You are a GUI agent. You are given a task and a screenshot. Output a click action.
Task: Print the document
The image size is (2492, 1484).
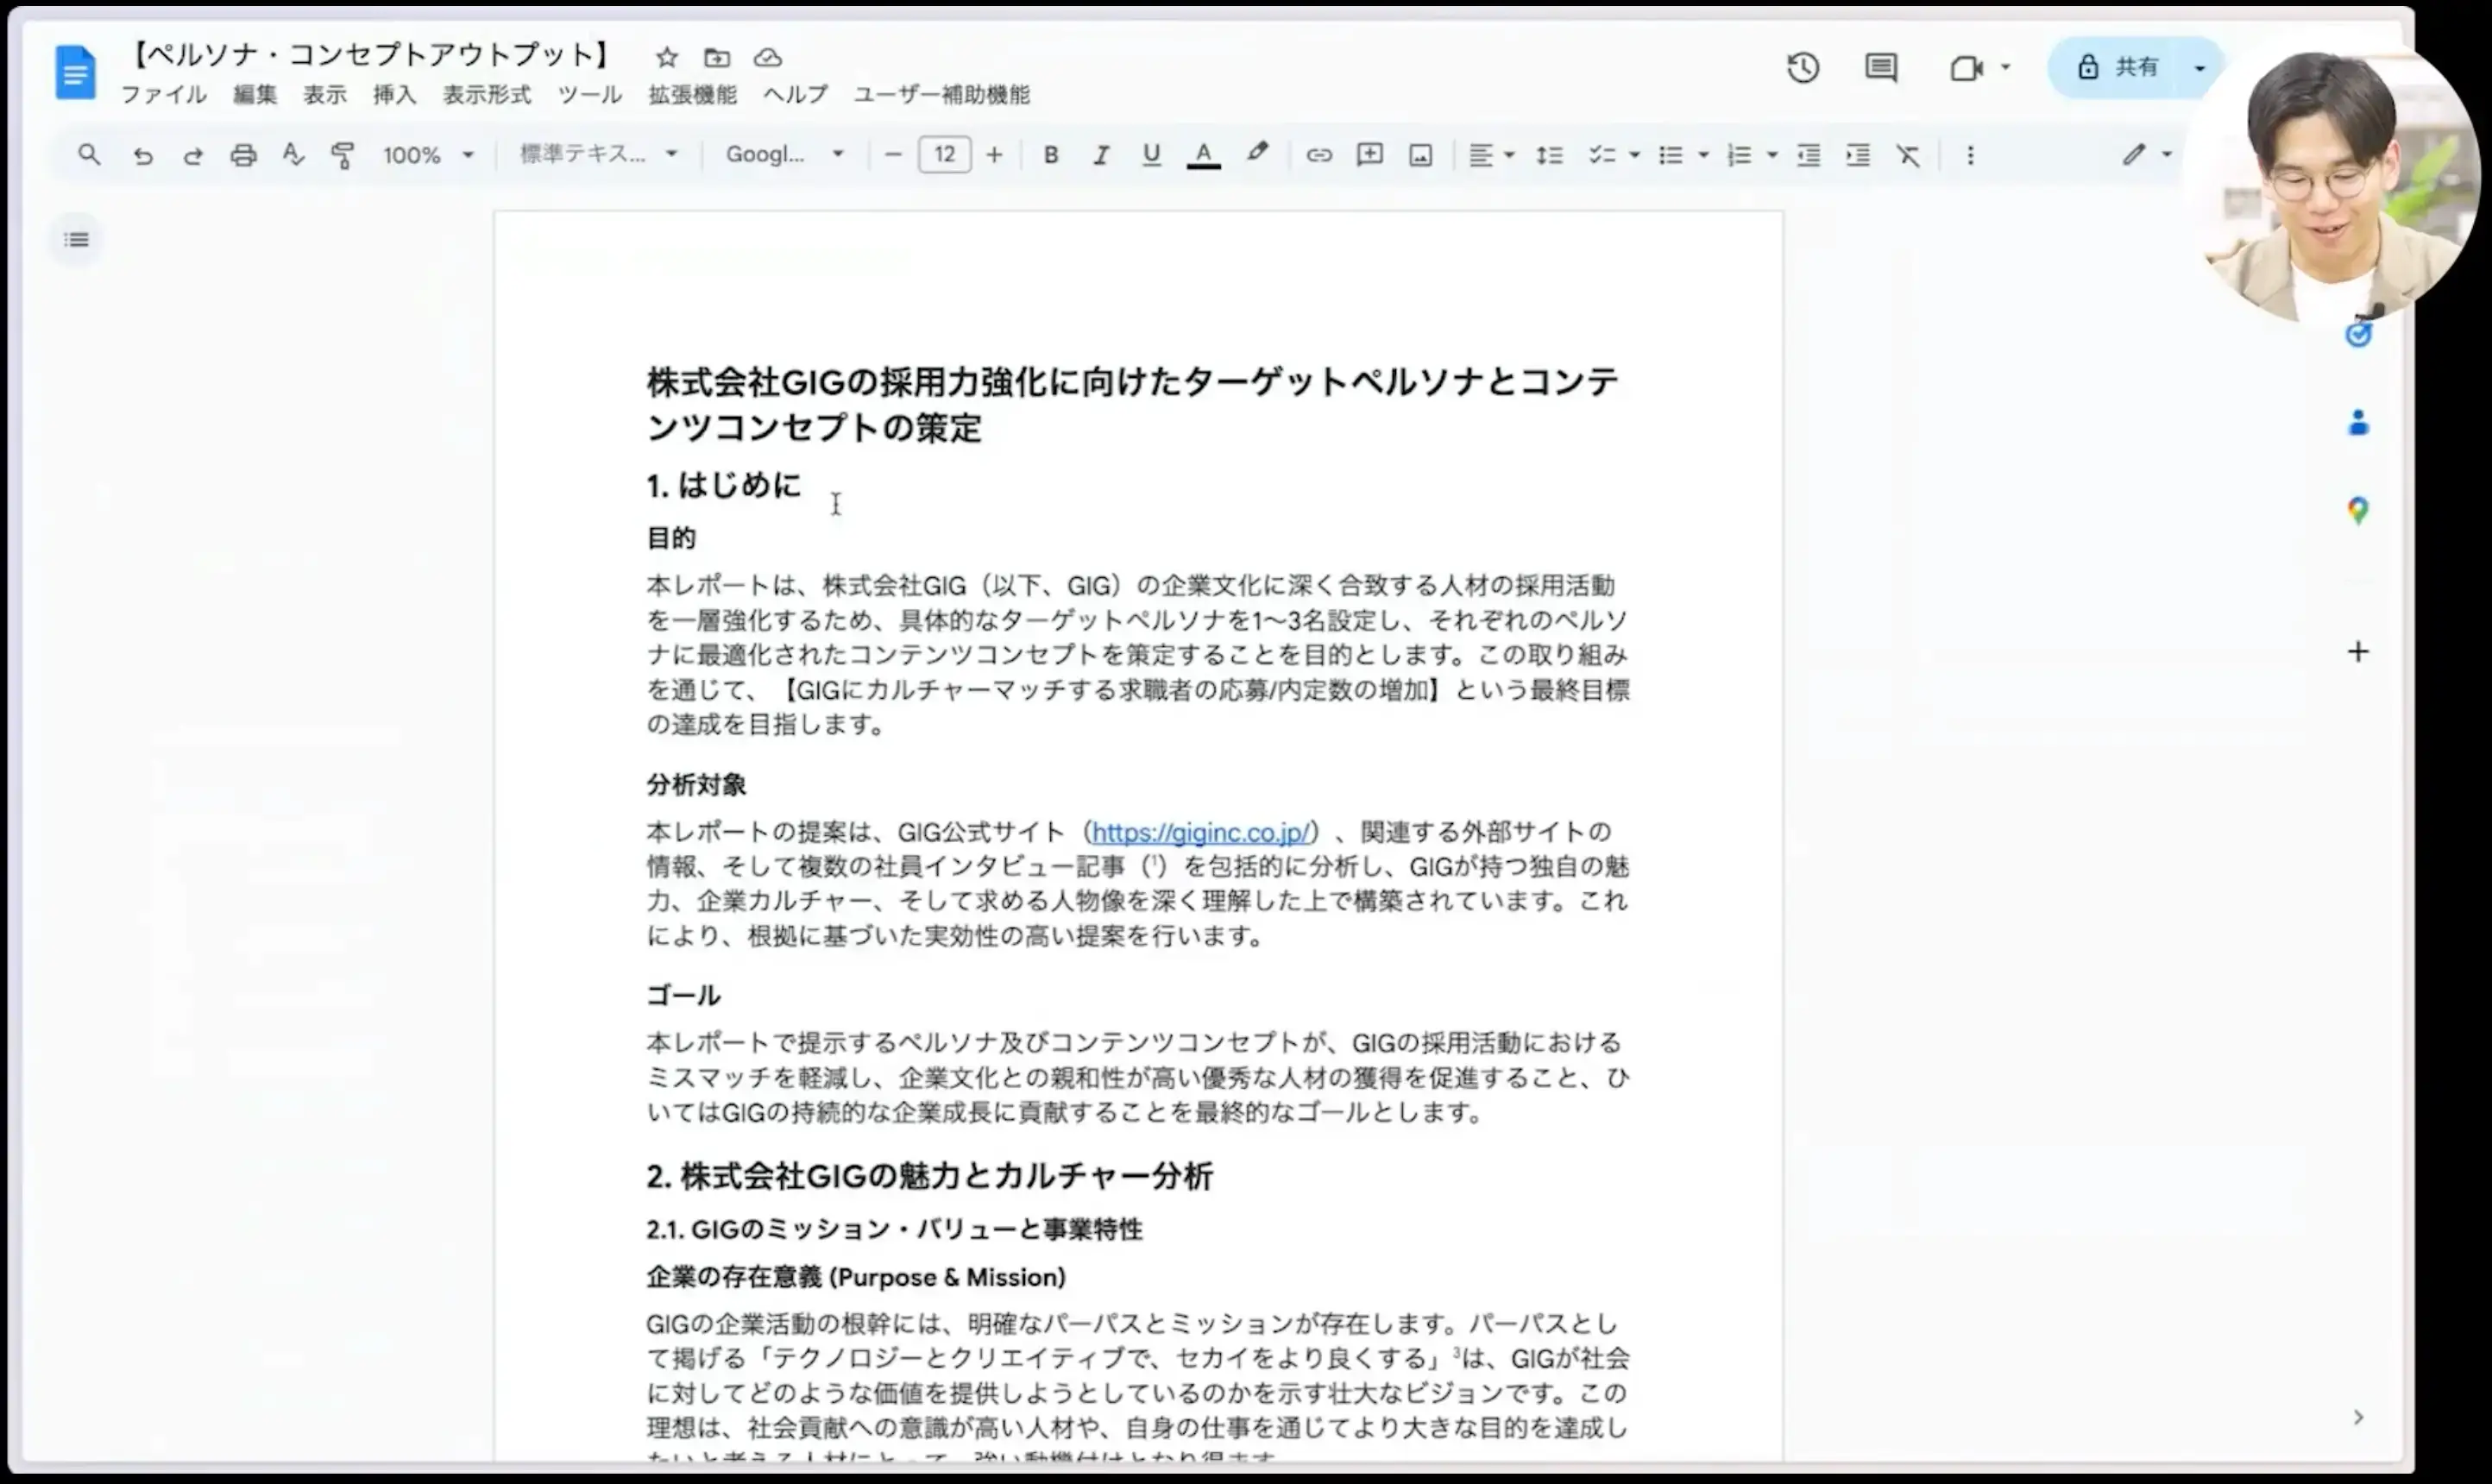coord(243,155)
